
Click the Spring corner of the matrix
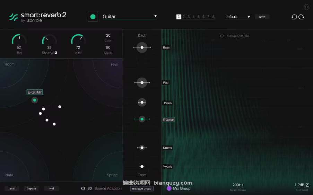tap(112, 175)
